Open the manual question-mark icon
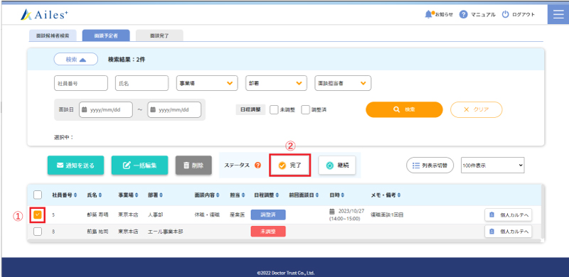 click(x=463, y=14)
